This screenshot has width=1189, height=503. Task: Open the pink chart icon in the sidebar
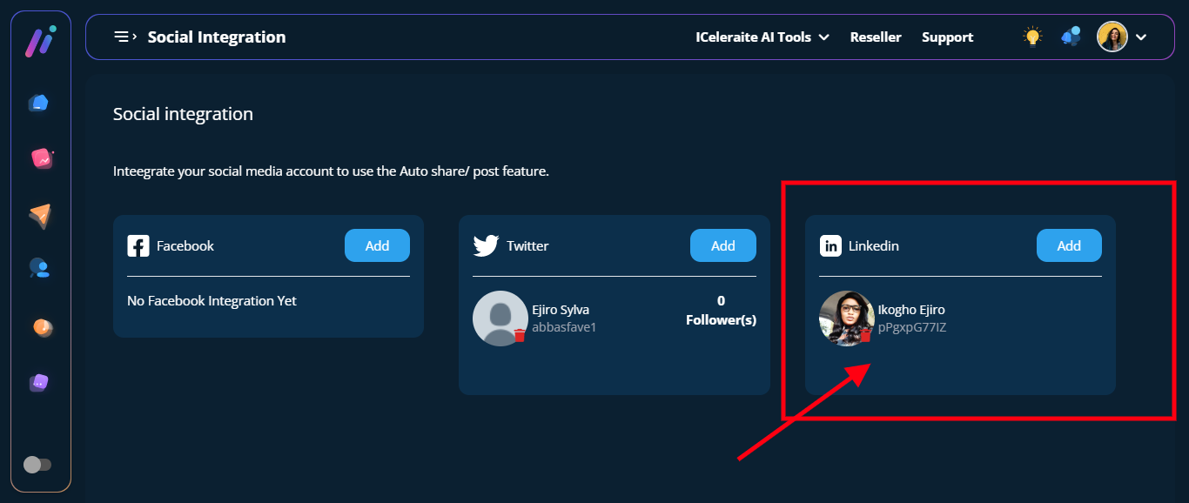41,158
